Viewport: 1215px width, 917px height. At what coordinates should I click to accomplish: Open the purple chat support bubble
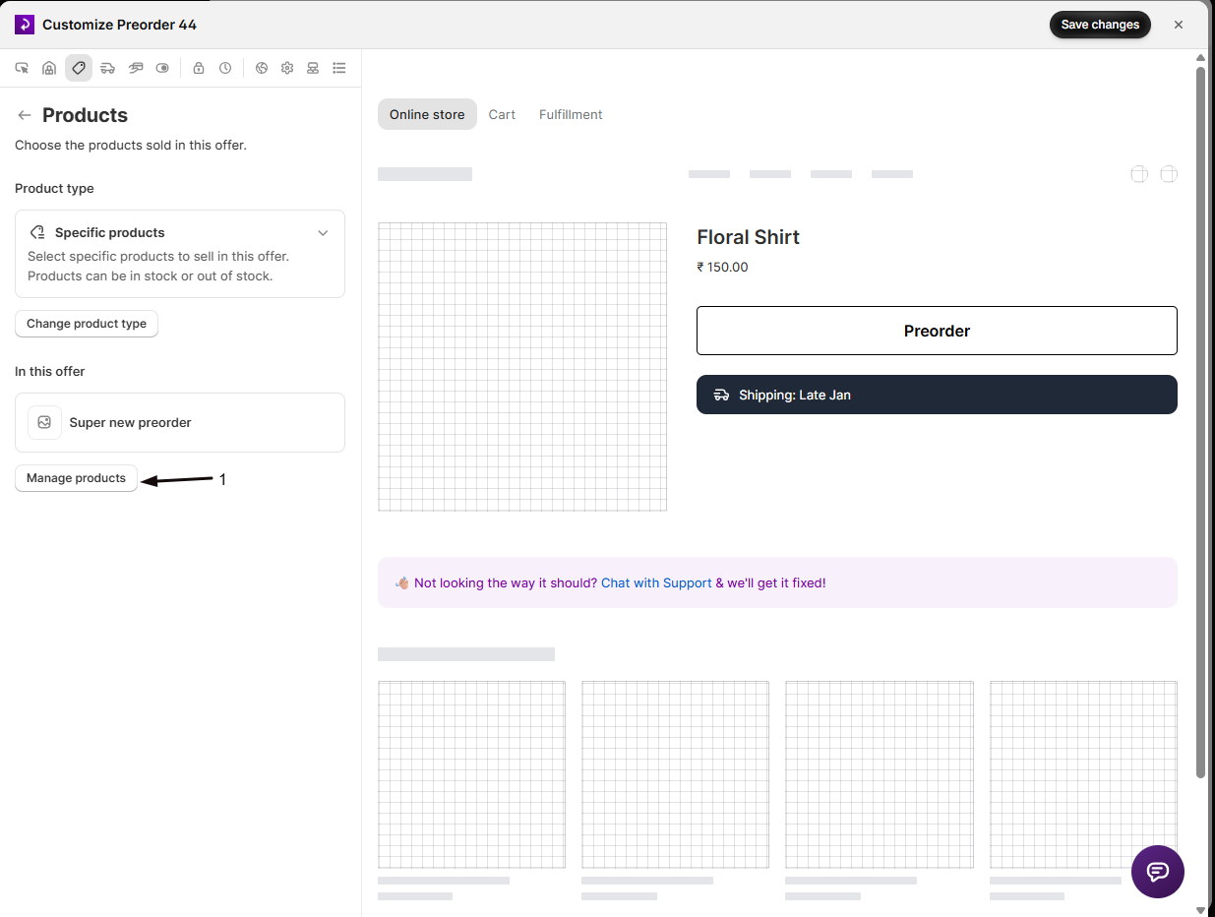pos(1158,872)
